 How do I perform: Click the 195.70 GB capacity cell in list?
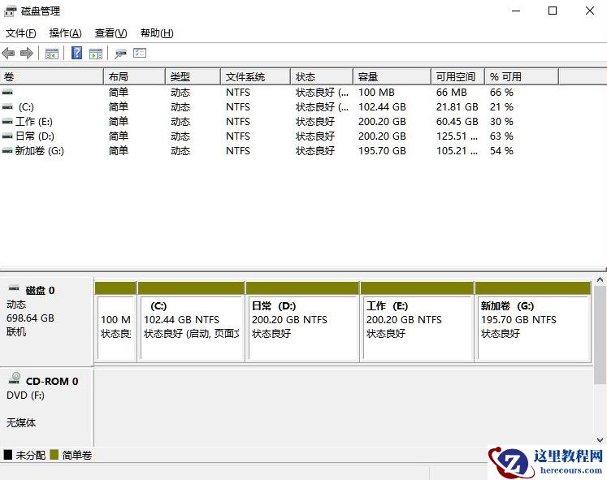pyautogui.click(x=382, y=151)
